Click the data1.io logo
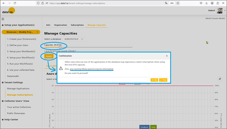The height and width of the screenshot is (129, 227). 9,11
